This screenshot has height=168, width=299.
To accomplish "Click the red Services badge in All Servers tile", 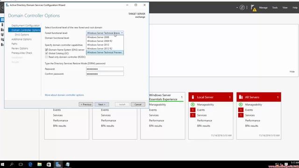I will [x=241, y=115].
